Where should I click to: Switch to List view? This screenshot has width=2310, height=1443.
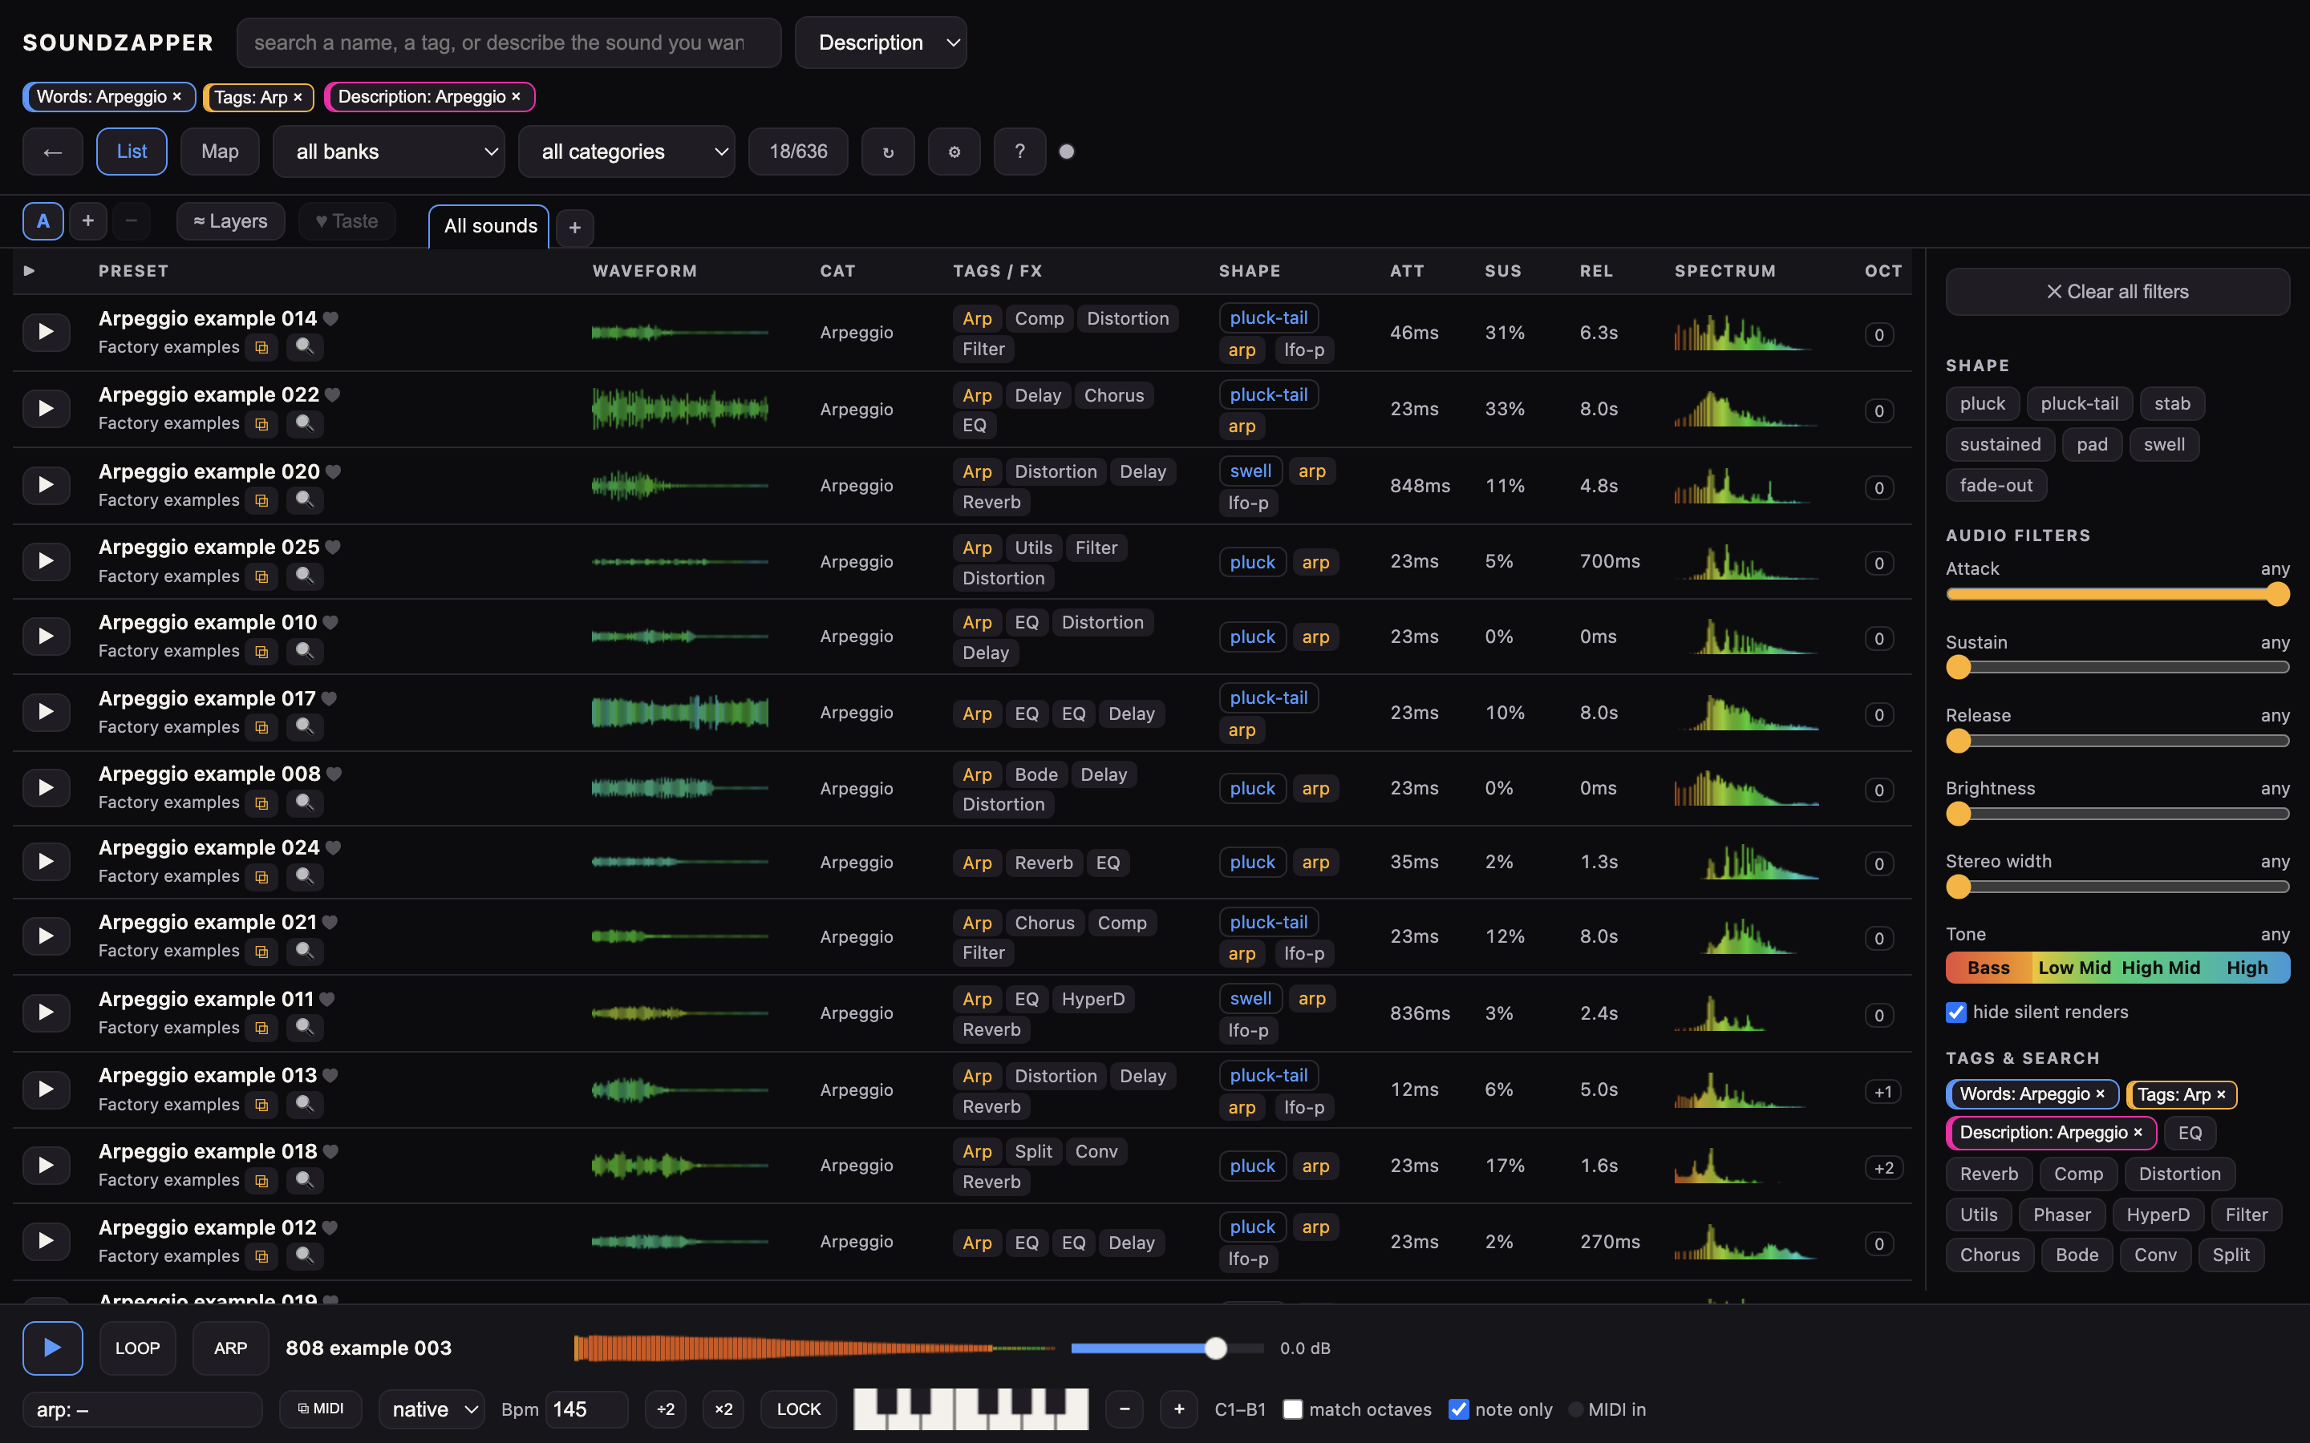132,152
